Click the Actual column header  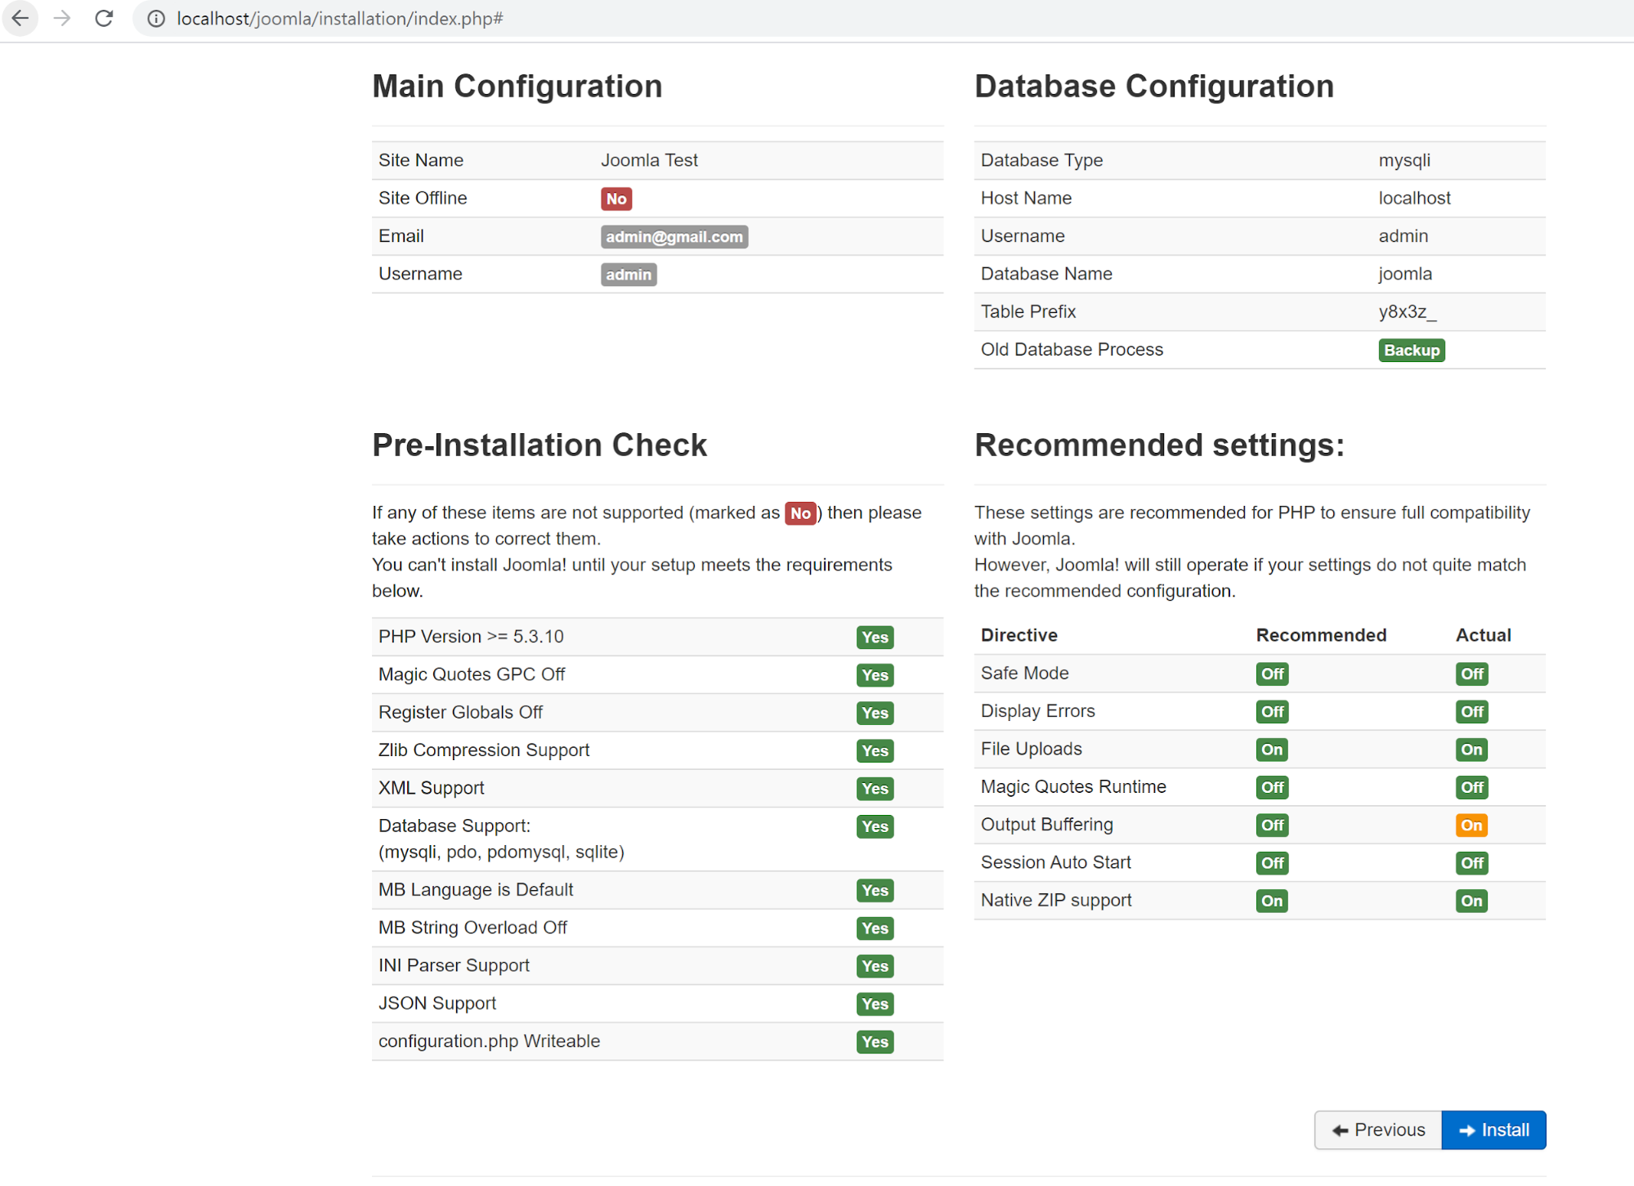click(1483, 635)
